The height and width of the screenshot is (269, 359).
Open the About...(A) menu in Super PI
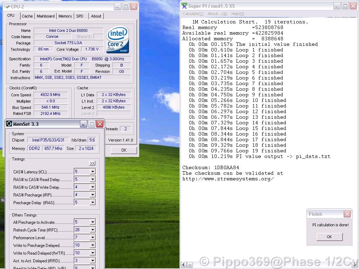pyautogui.click(x=217, y=14)
